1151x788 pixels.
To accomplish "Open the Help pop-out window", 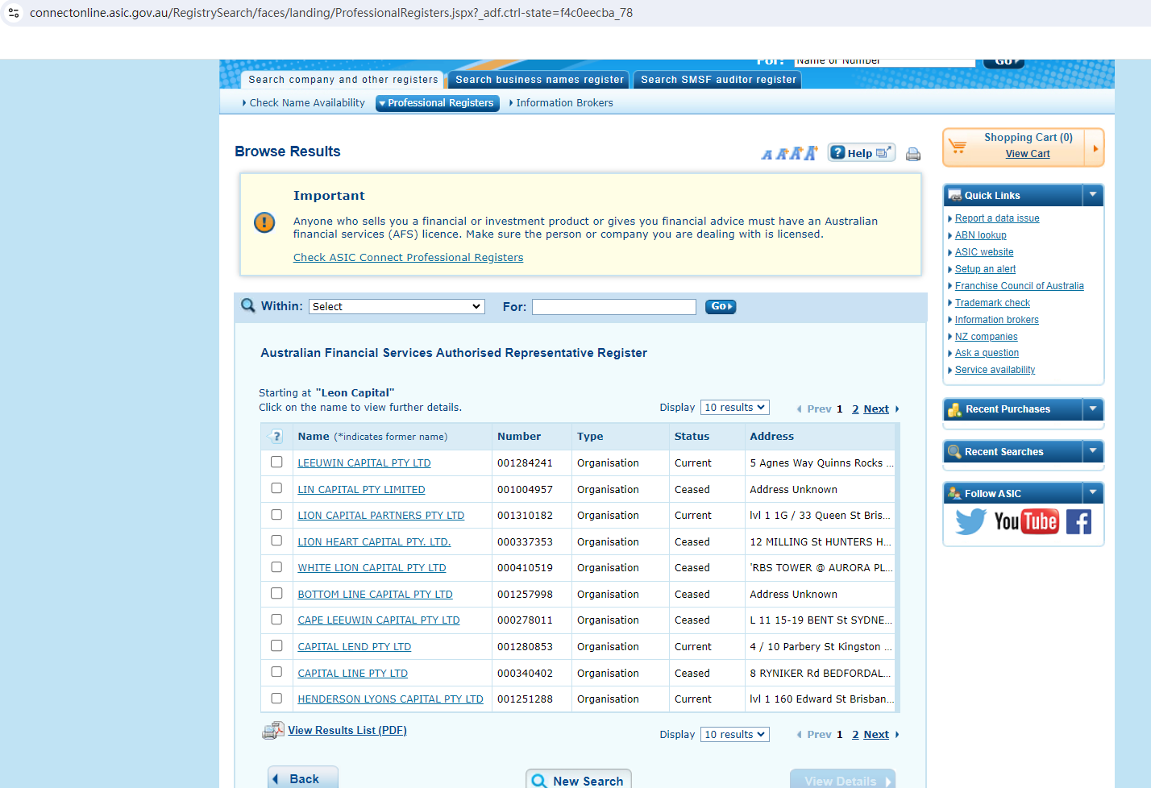I will tap(862, 153).
